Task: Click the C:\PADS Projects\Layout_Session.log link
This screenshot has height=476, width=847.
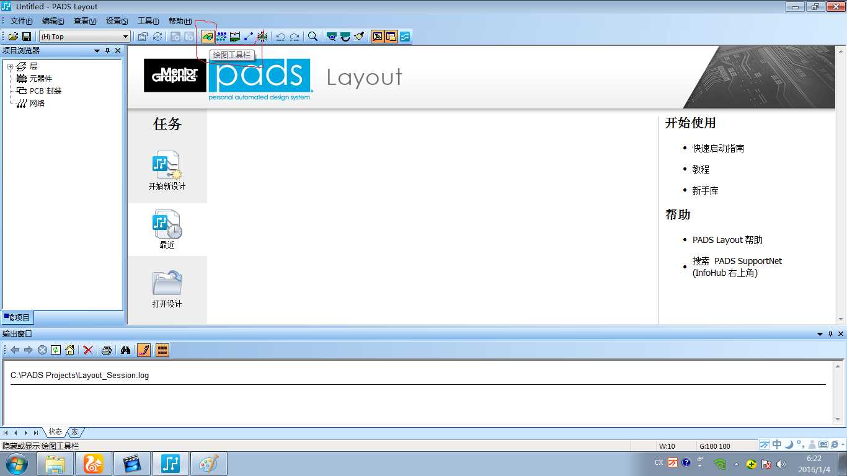Action: (79, 376)
